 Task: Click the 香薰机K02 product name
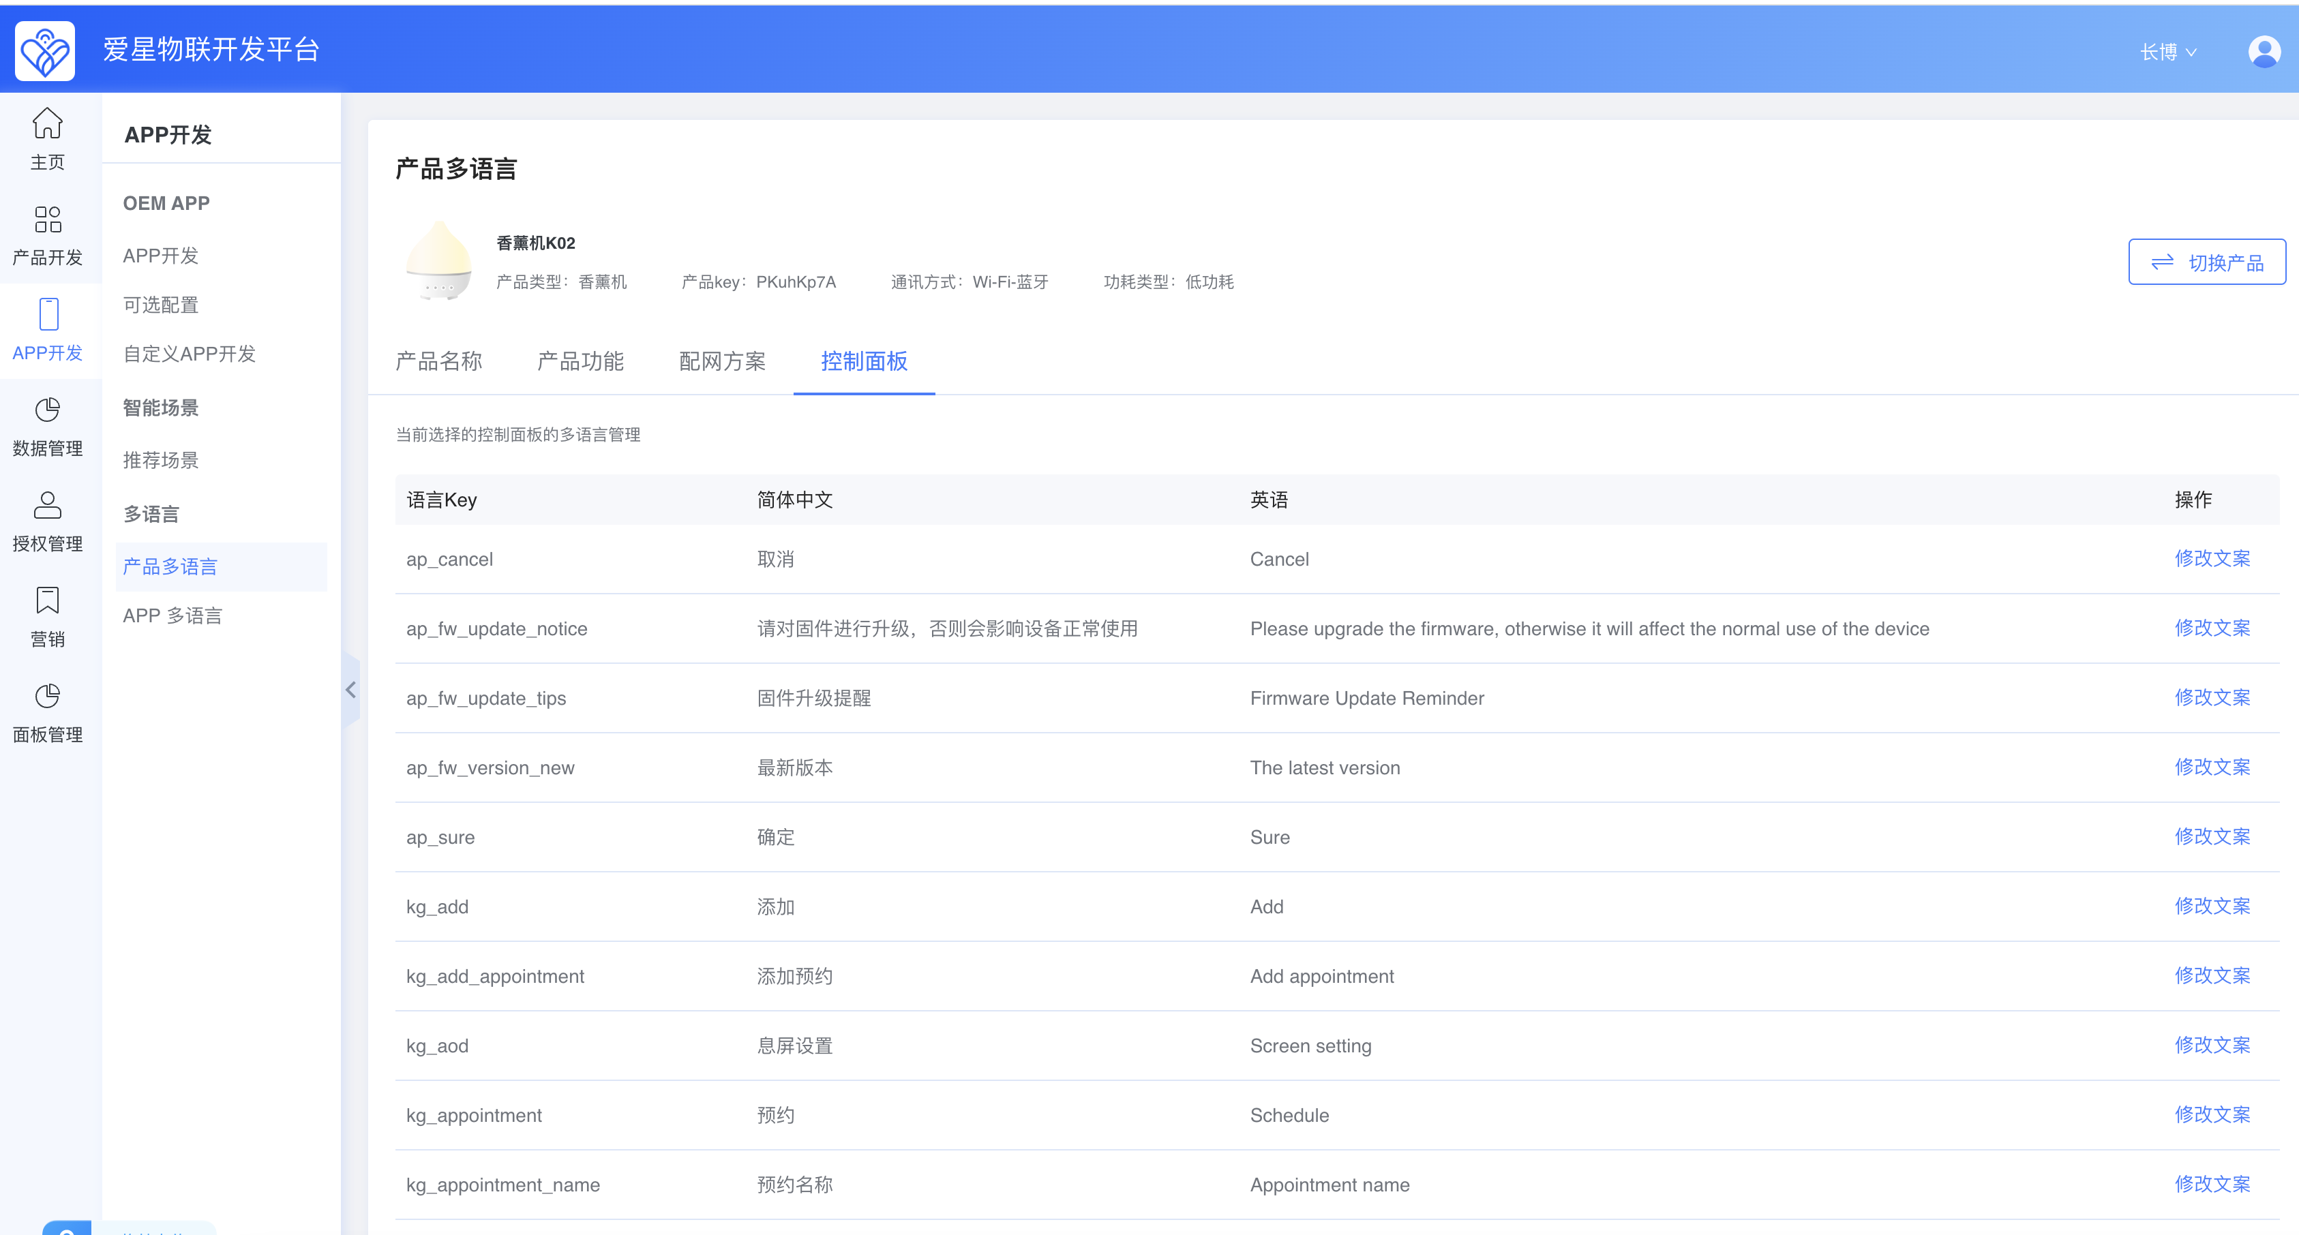pyautogui.click(x=535, y=243)
